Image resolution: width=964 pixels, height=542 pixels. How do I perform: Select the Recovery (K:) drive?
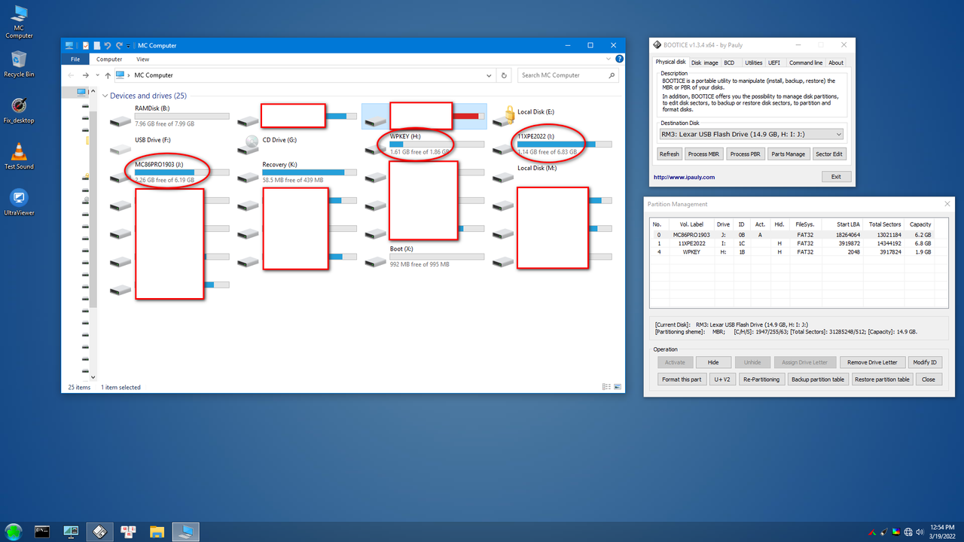tap(297, 172)
